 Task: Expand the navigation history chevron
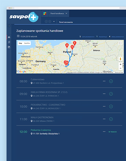(54, 21)
